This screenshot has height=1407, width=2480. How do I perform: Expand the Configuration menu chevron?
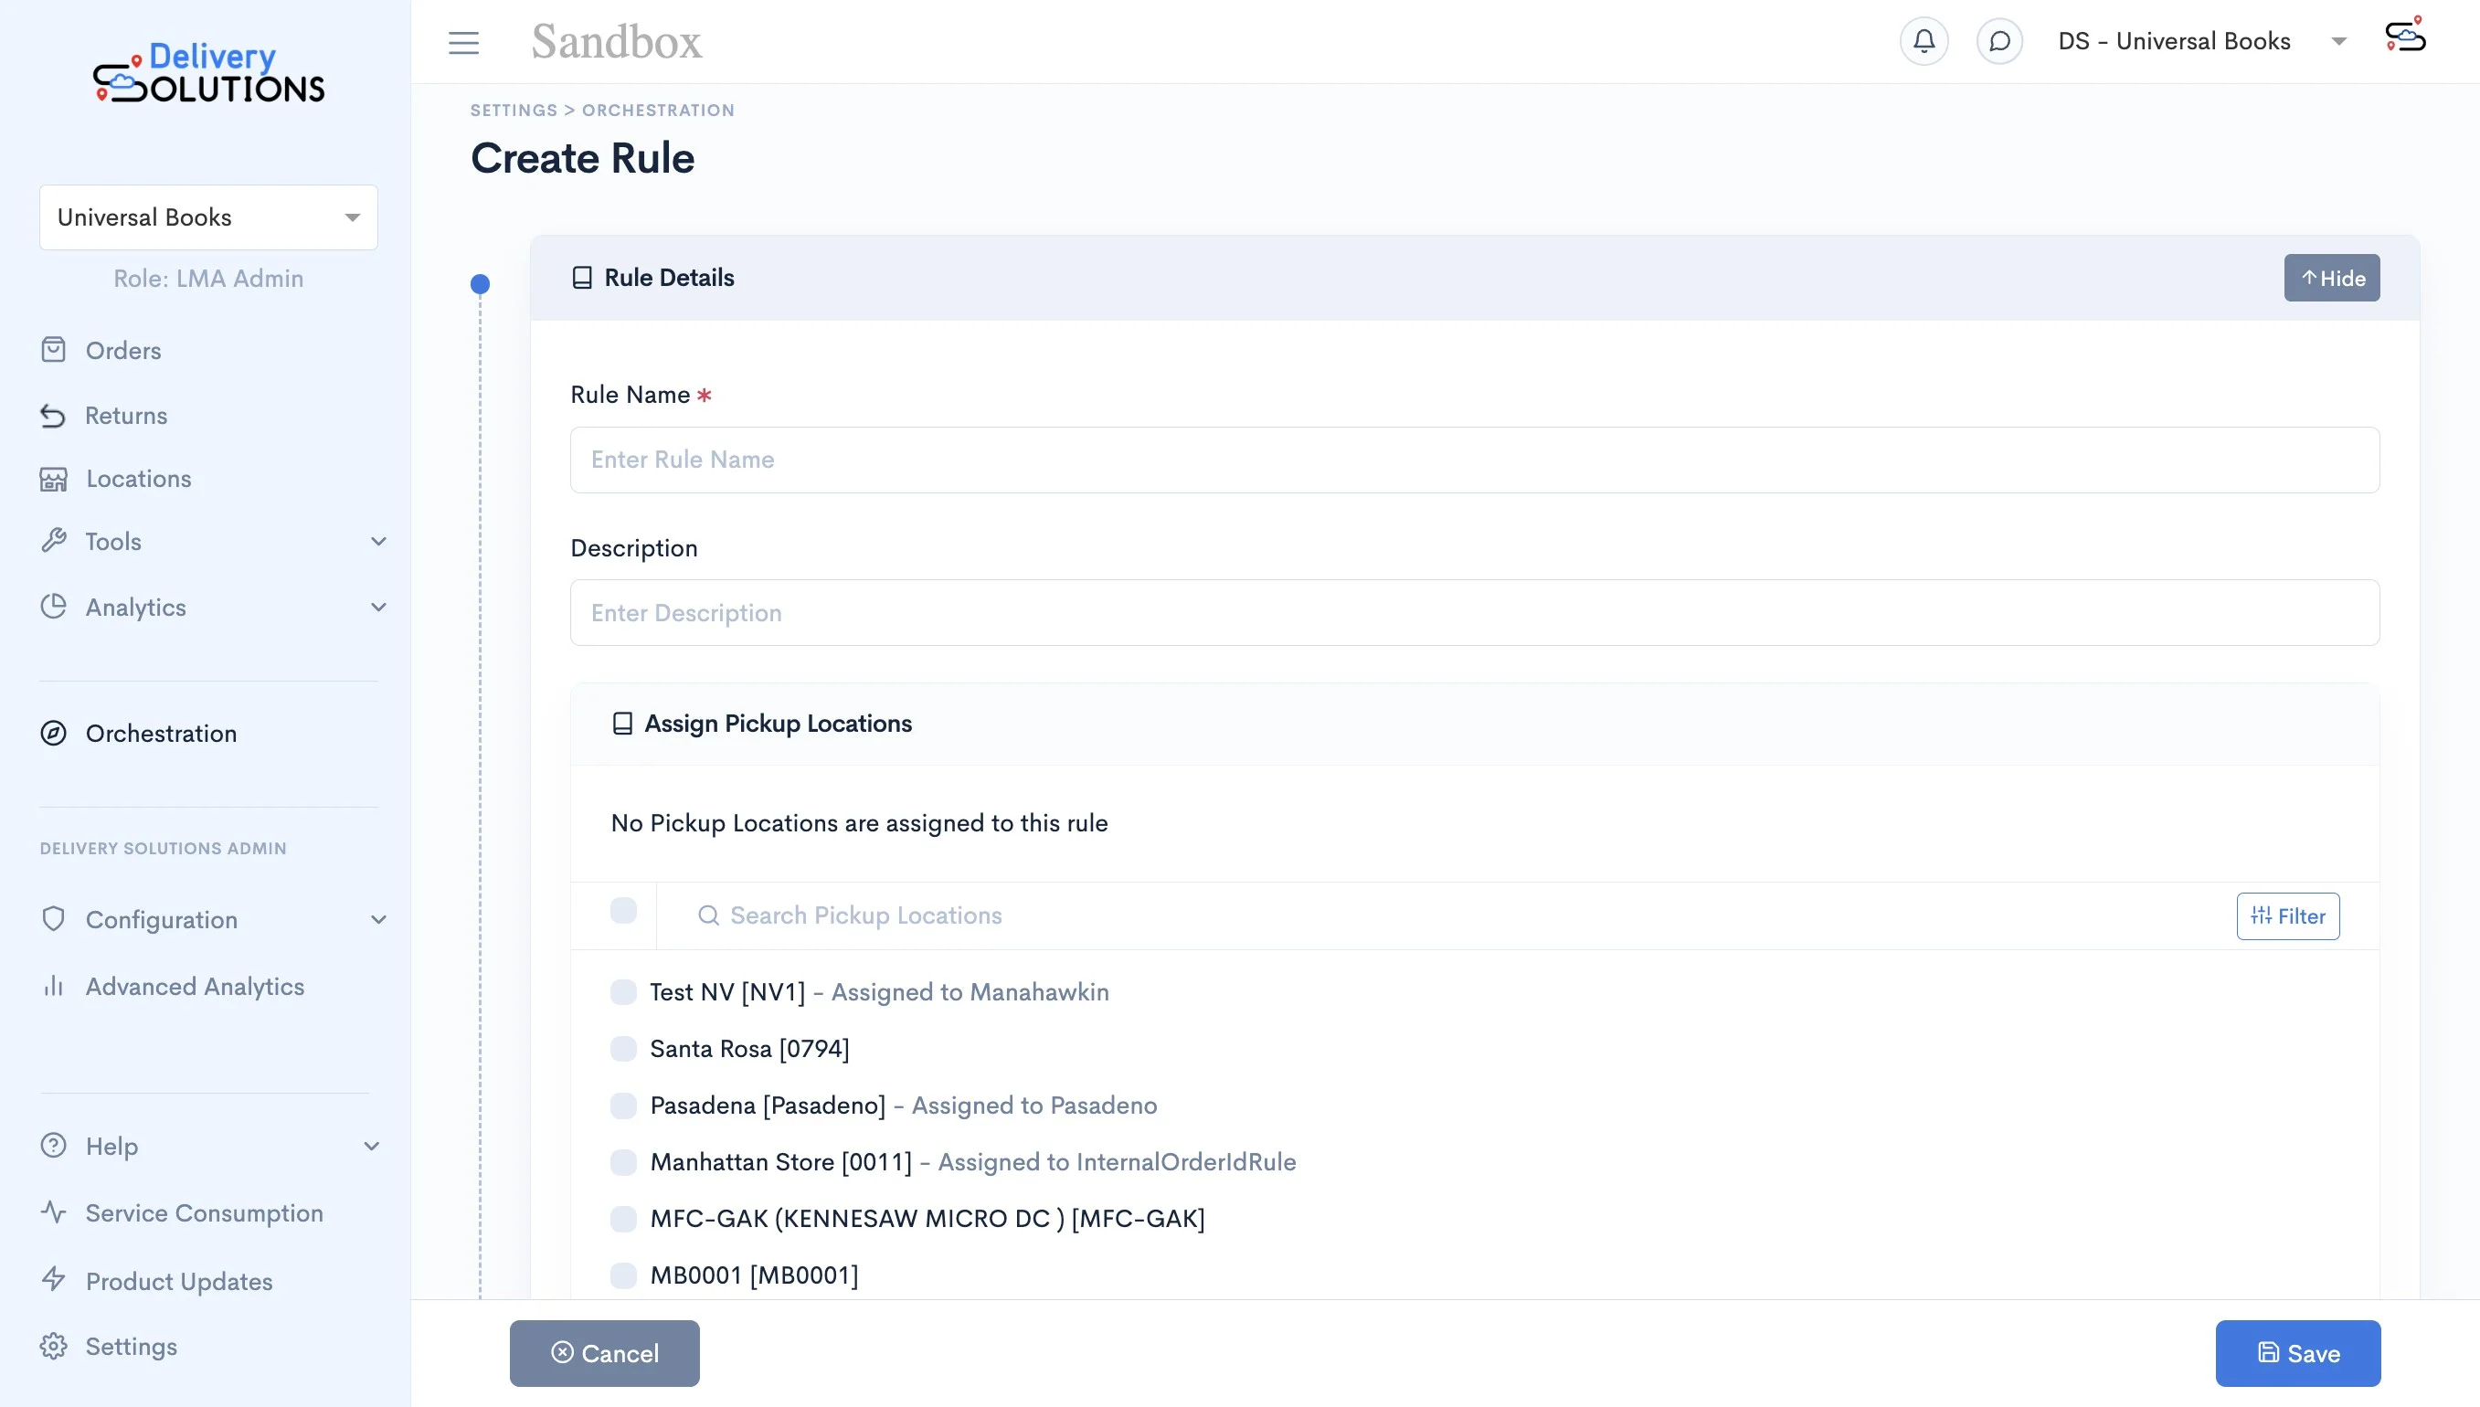tap(379, 919)
